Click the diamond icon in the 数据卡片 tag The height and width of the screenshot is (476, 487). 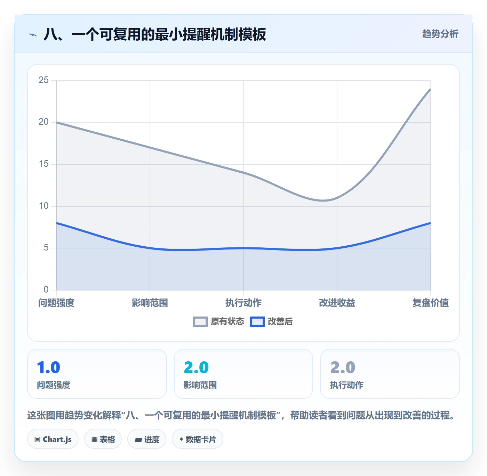[x=181, y=440]
